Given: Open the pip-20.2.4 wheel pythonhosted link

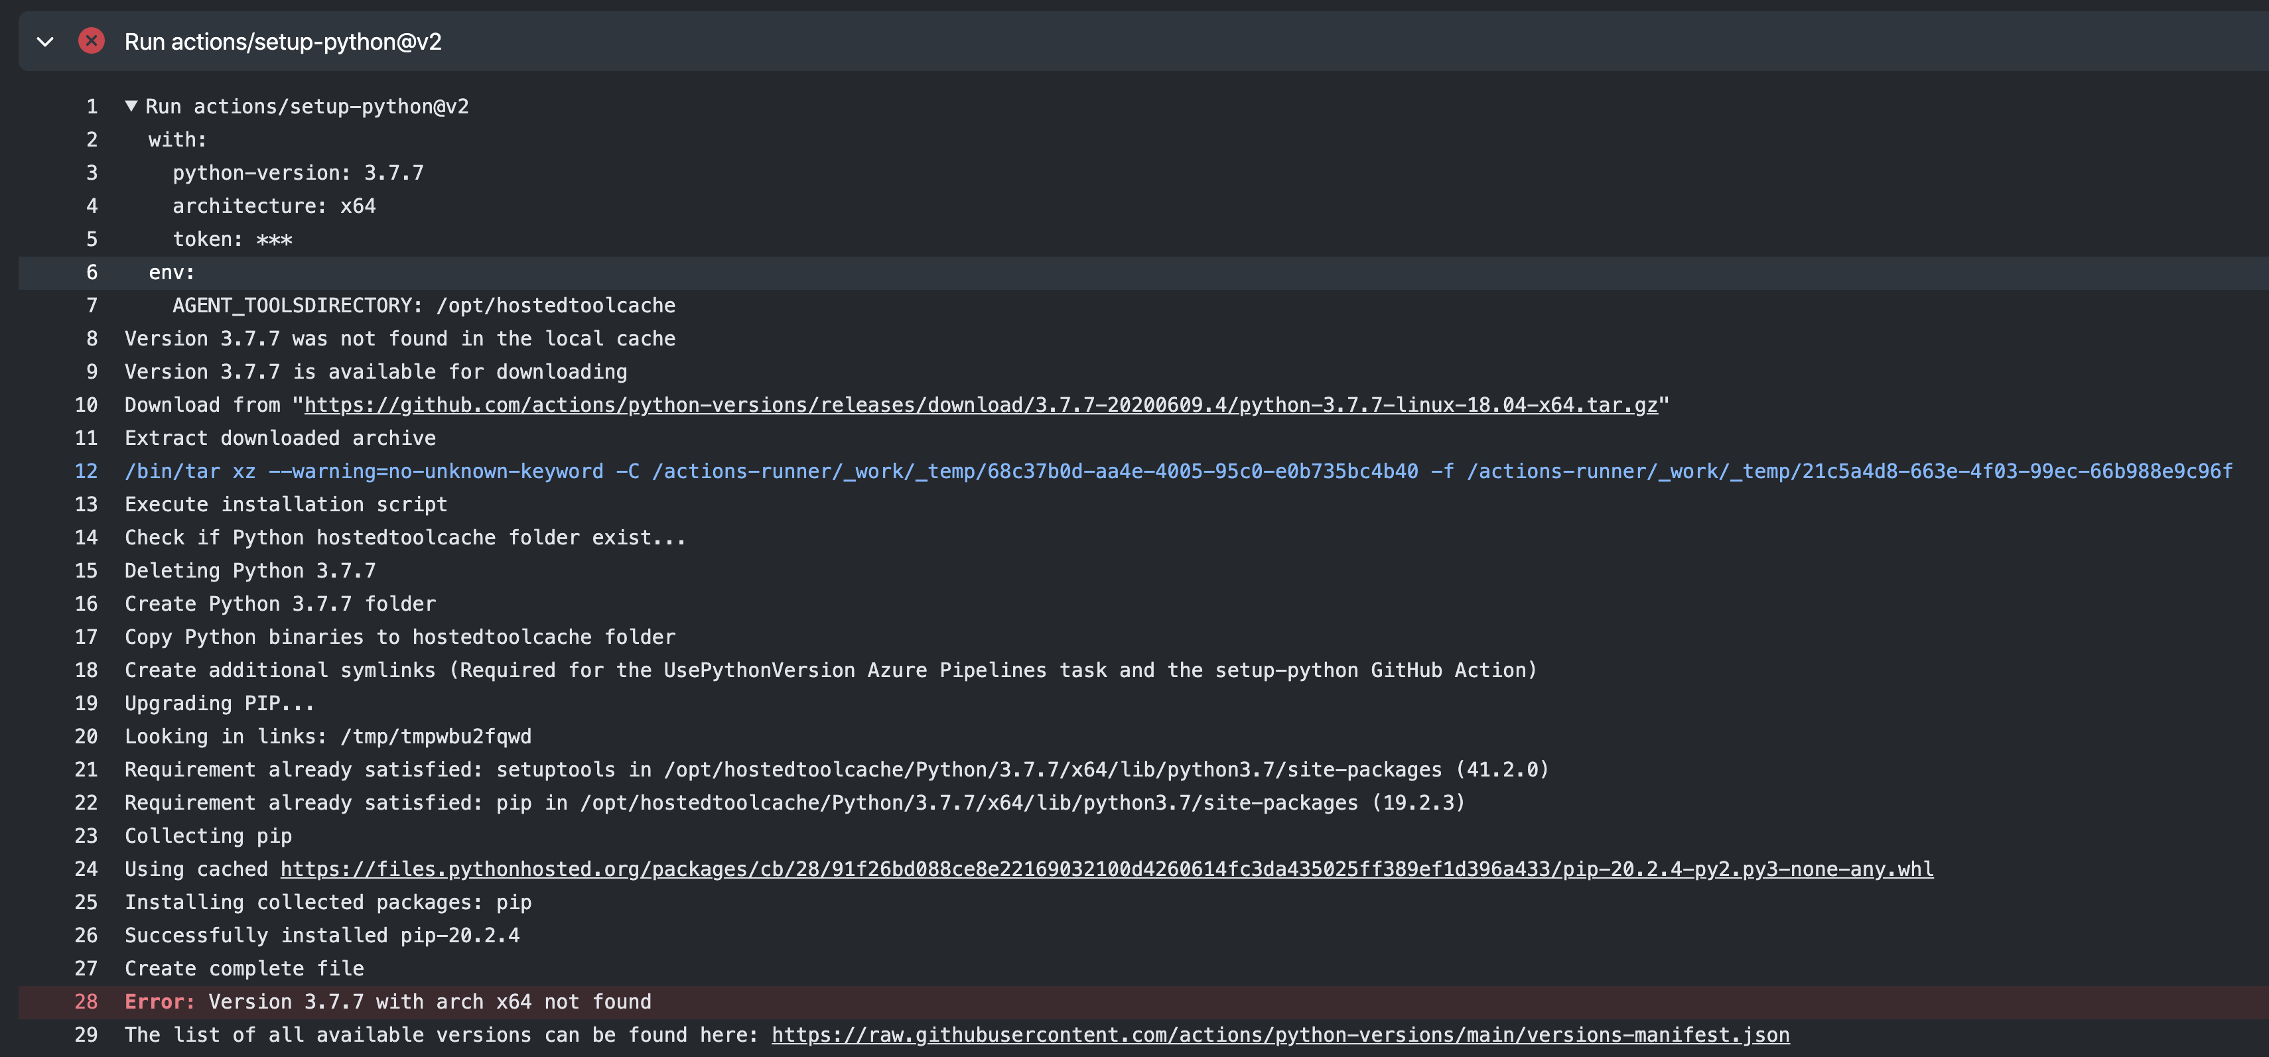Looking at the screenshot, I should tap(1107, 869).
